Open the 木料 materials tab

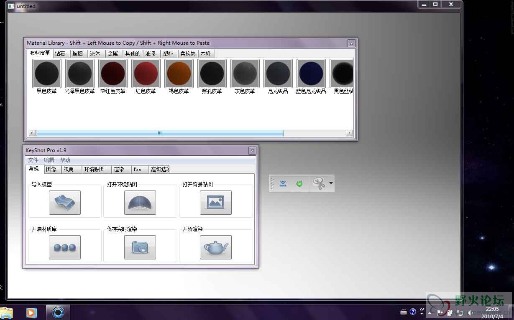click(206, 53)
